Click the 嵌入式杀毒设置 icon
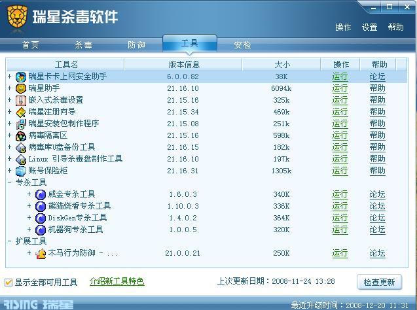This screenshot has height=310, width=417. (x=21, y=101)
